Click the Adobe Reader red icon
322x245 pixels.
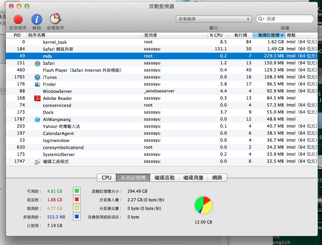[x=37, y=98]
